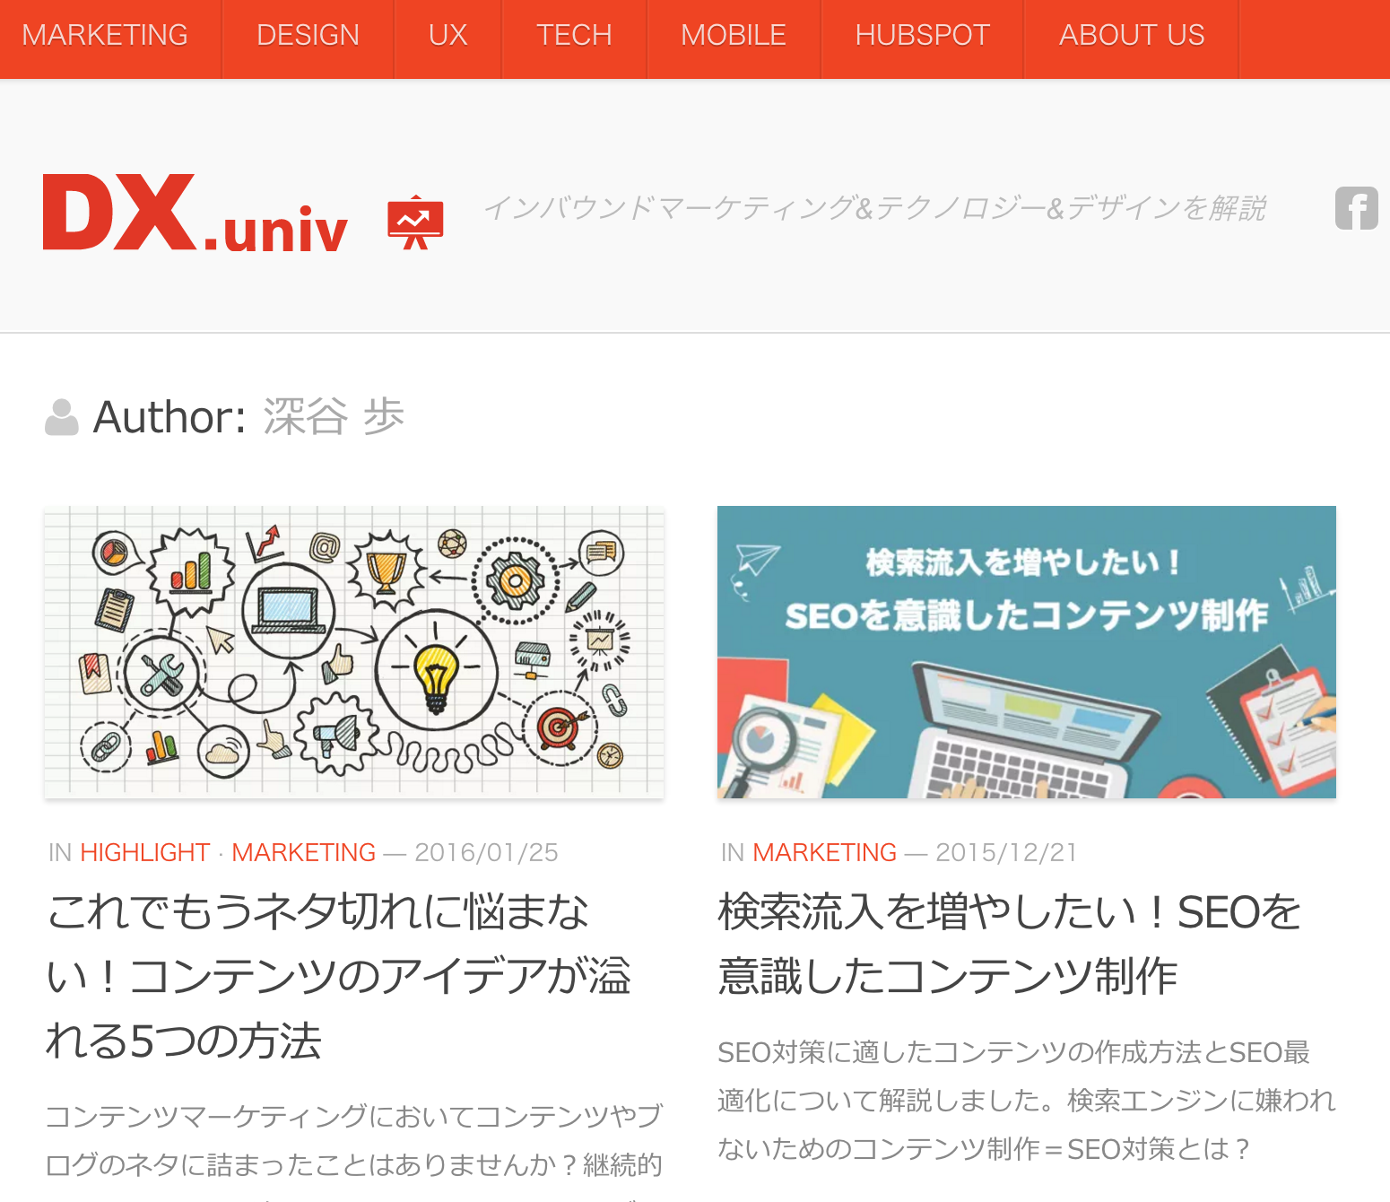Click the SEO対策 article excerpt text
This screenshot has height=1202, width=1390.
point(1027,1101)
